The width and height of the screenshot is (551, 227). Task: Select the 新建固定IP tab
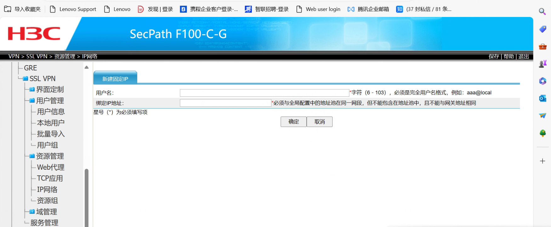tap(115, 79)
